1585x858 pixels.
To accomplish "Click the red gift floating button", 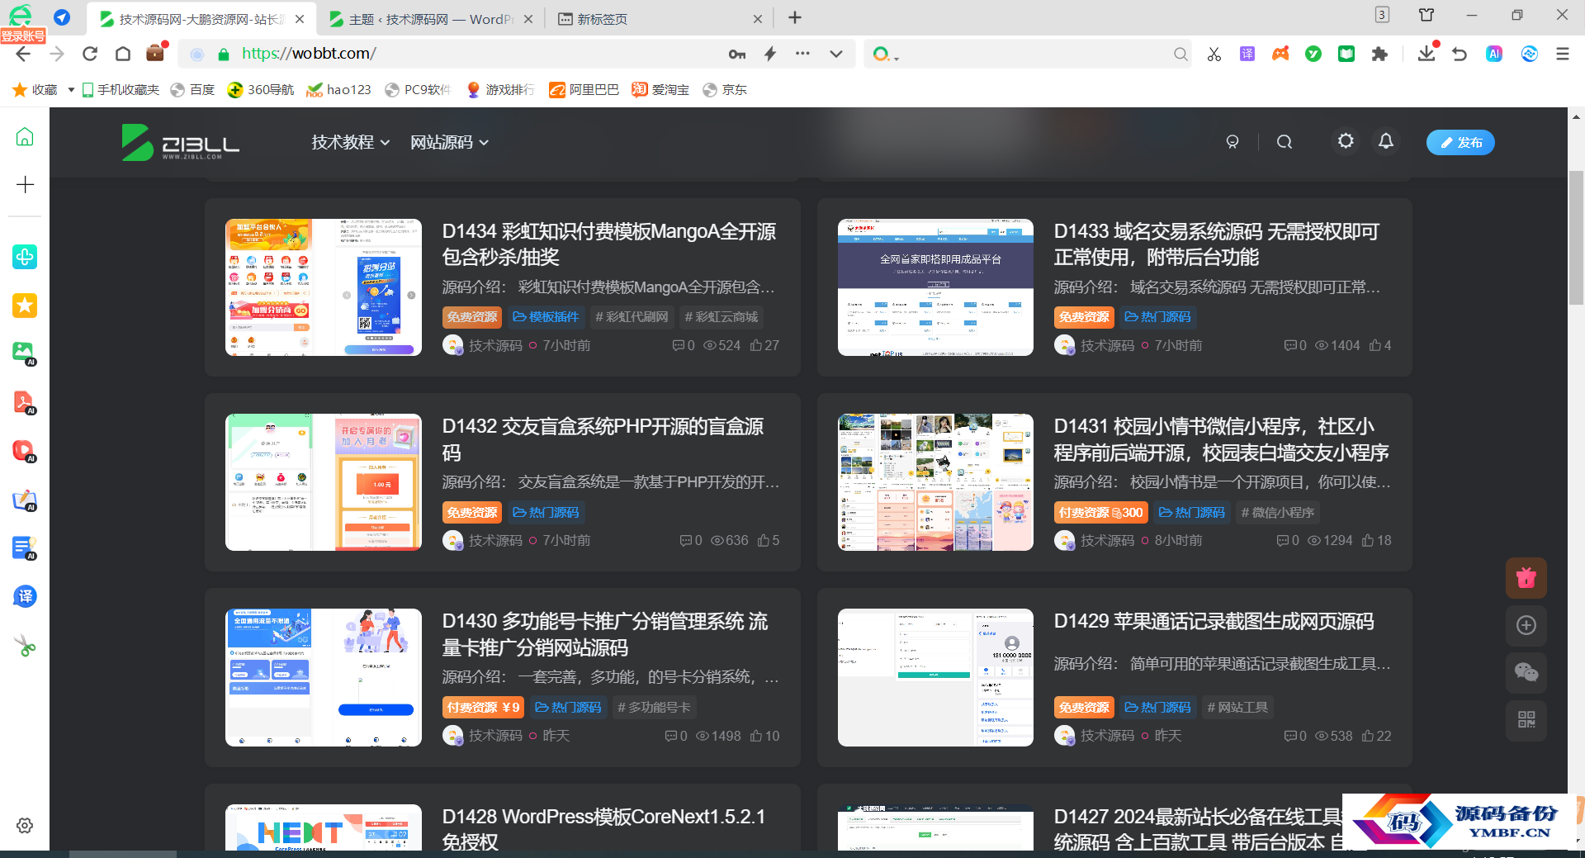I will (x=1526, y=578).
